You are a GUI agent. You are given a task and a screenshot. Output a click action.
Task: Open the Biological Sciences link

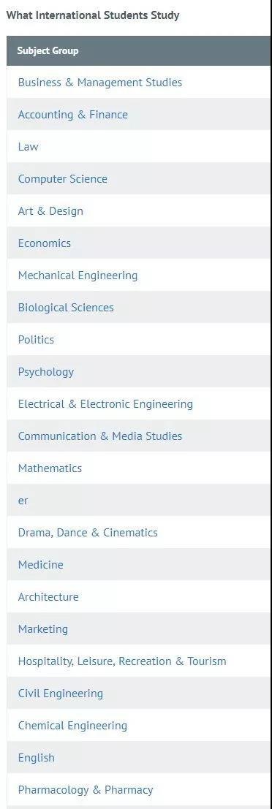[x=66, y=308]
